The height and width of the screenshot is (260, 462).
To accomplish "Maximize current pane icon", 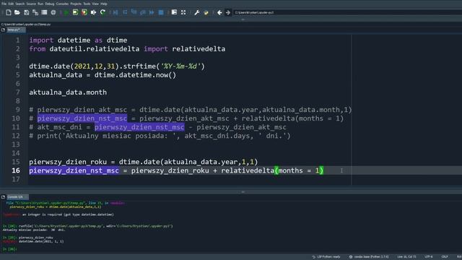I will [174, 12].
